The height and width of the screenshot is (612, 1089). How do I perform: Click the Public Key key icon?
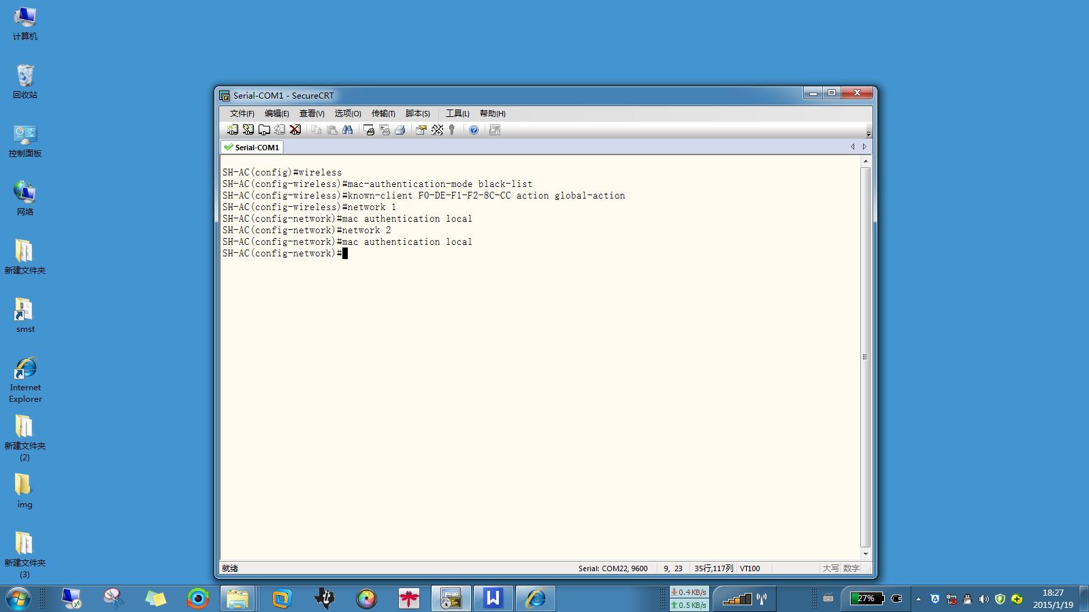point(452,130)
